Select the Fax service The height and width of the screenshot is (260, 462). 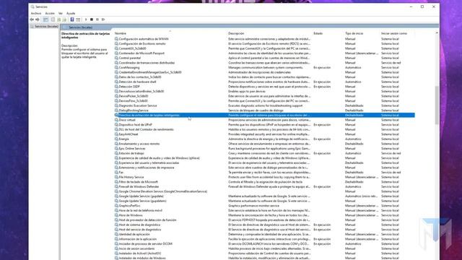tap(264, 173)
